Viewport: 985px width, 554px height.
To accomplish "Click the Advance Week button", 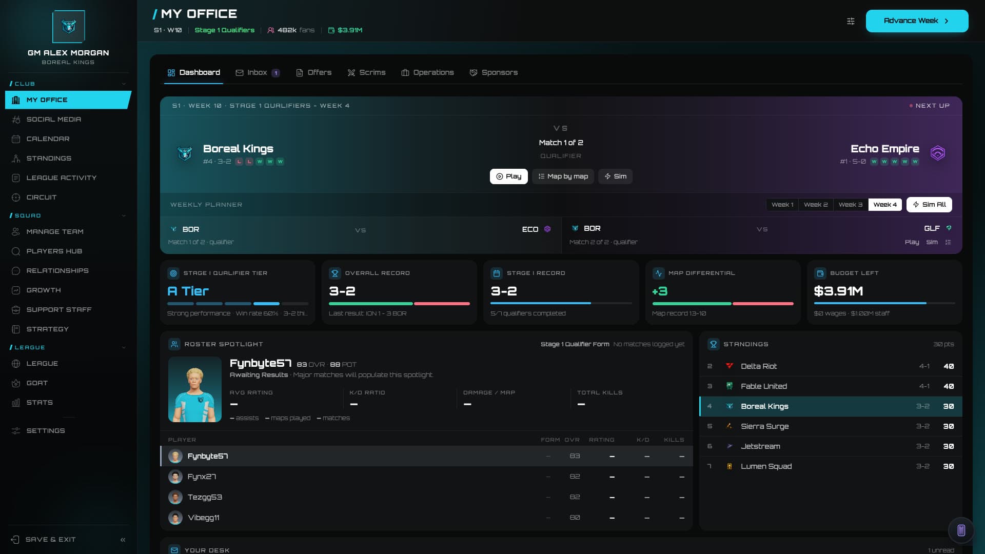I will 917,21.
